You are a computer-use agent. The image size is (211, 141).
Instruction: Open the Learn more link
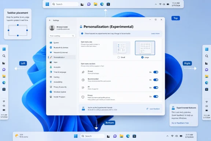155,33
